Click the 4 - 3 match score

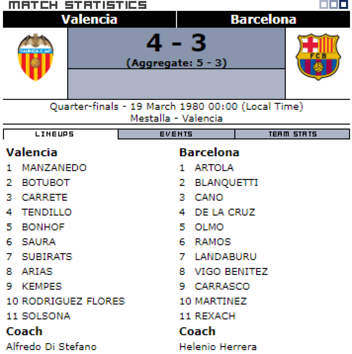(176, 43)
